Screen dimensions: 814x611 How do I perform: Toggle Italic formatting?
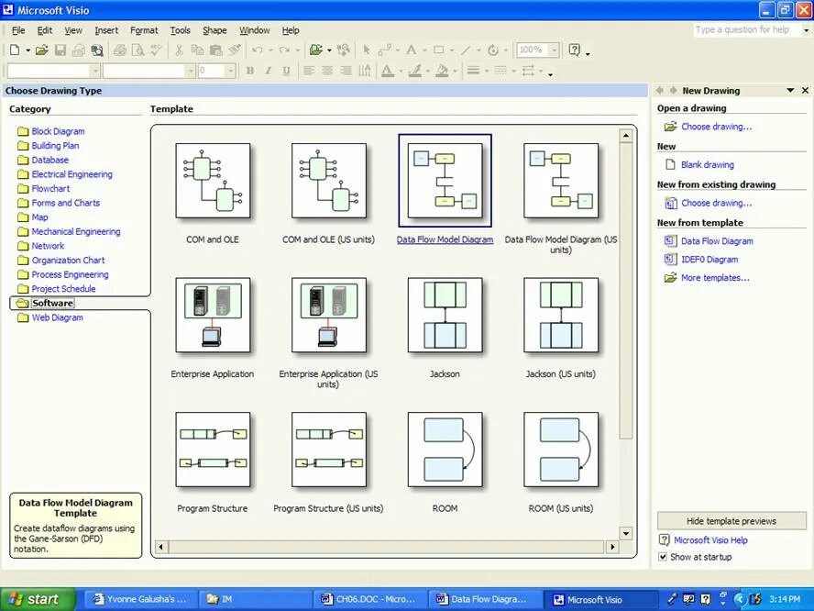268,71
